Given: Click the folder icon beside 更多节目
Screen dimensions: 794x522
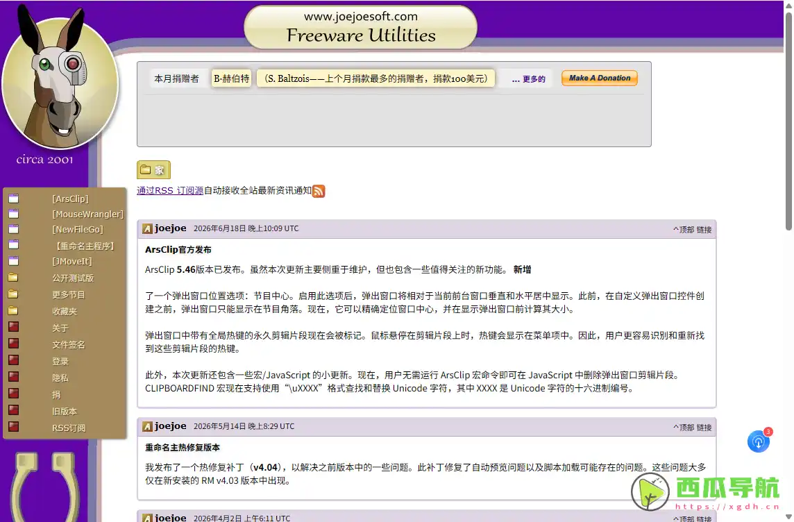Looking at the screenshot, I should coord(14,294).
